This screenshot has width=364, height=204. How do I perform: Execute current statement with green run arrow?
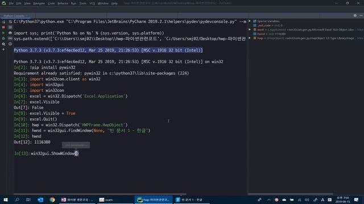3,33
